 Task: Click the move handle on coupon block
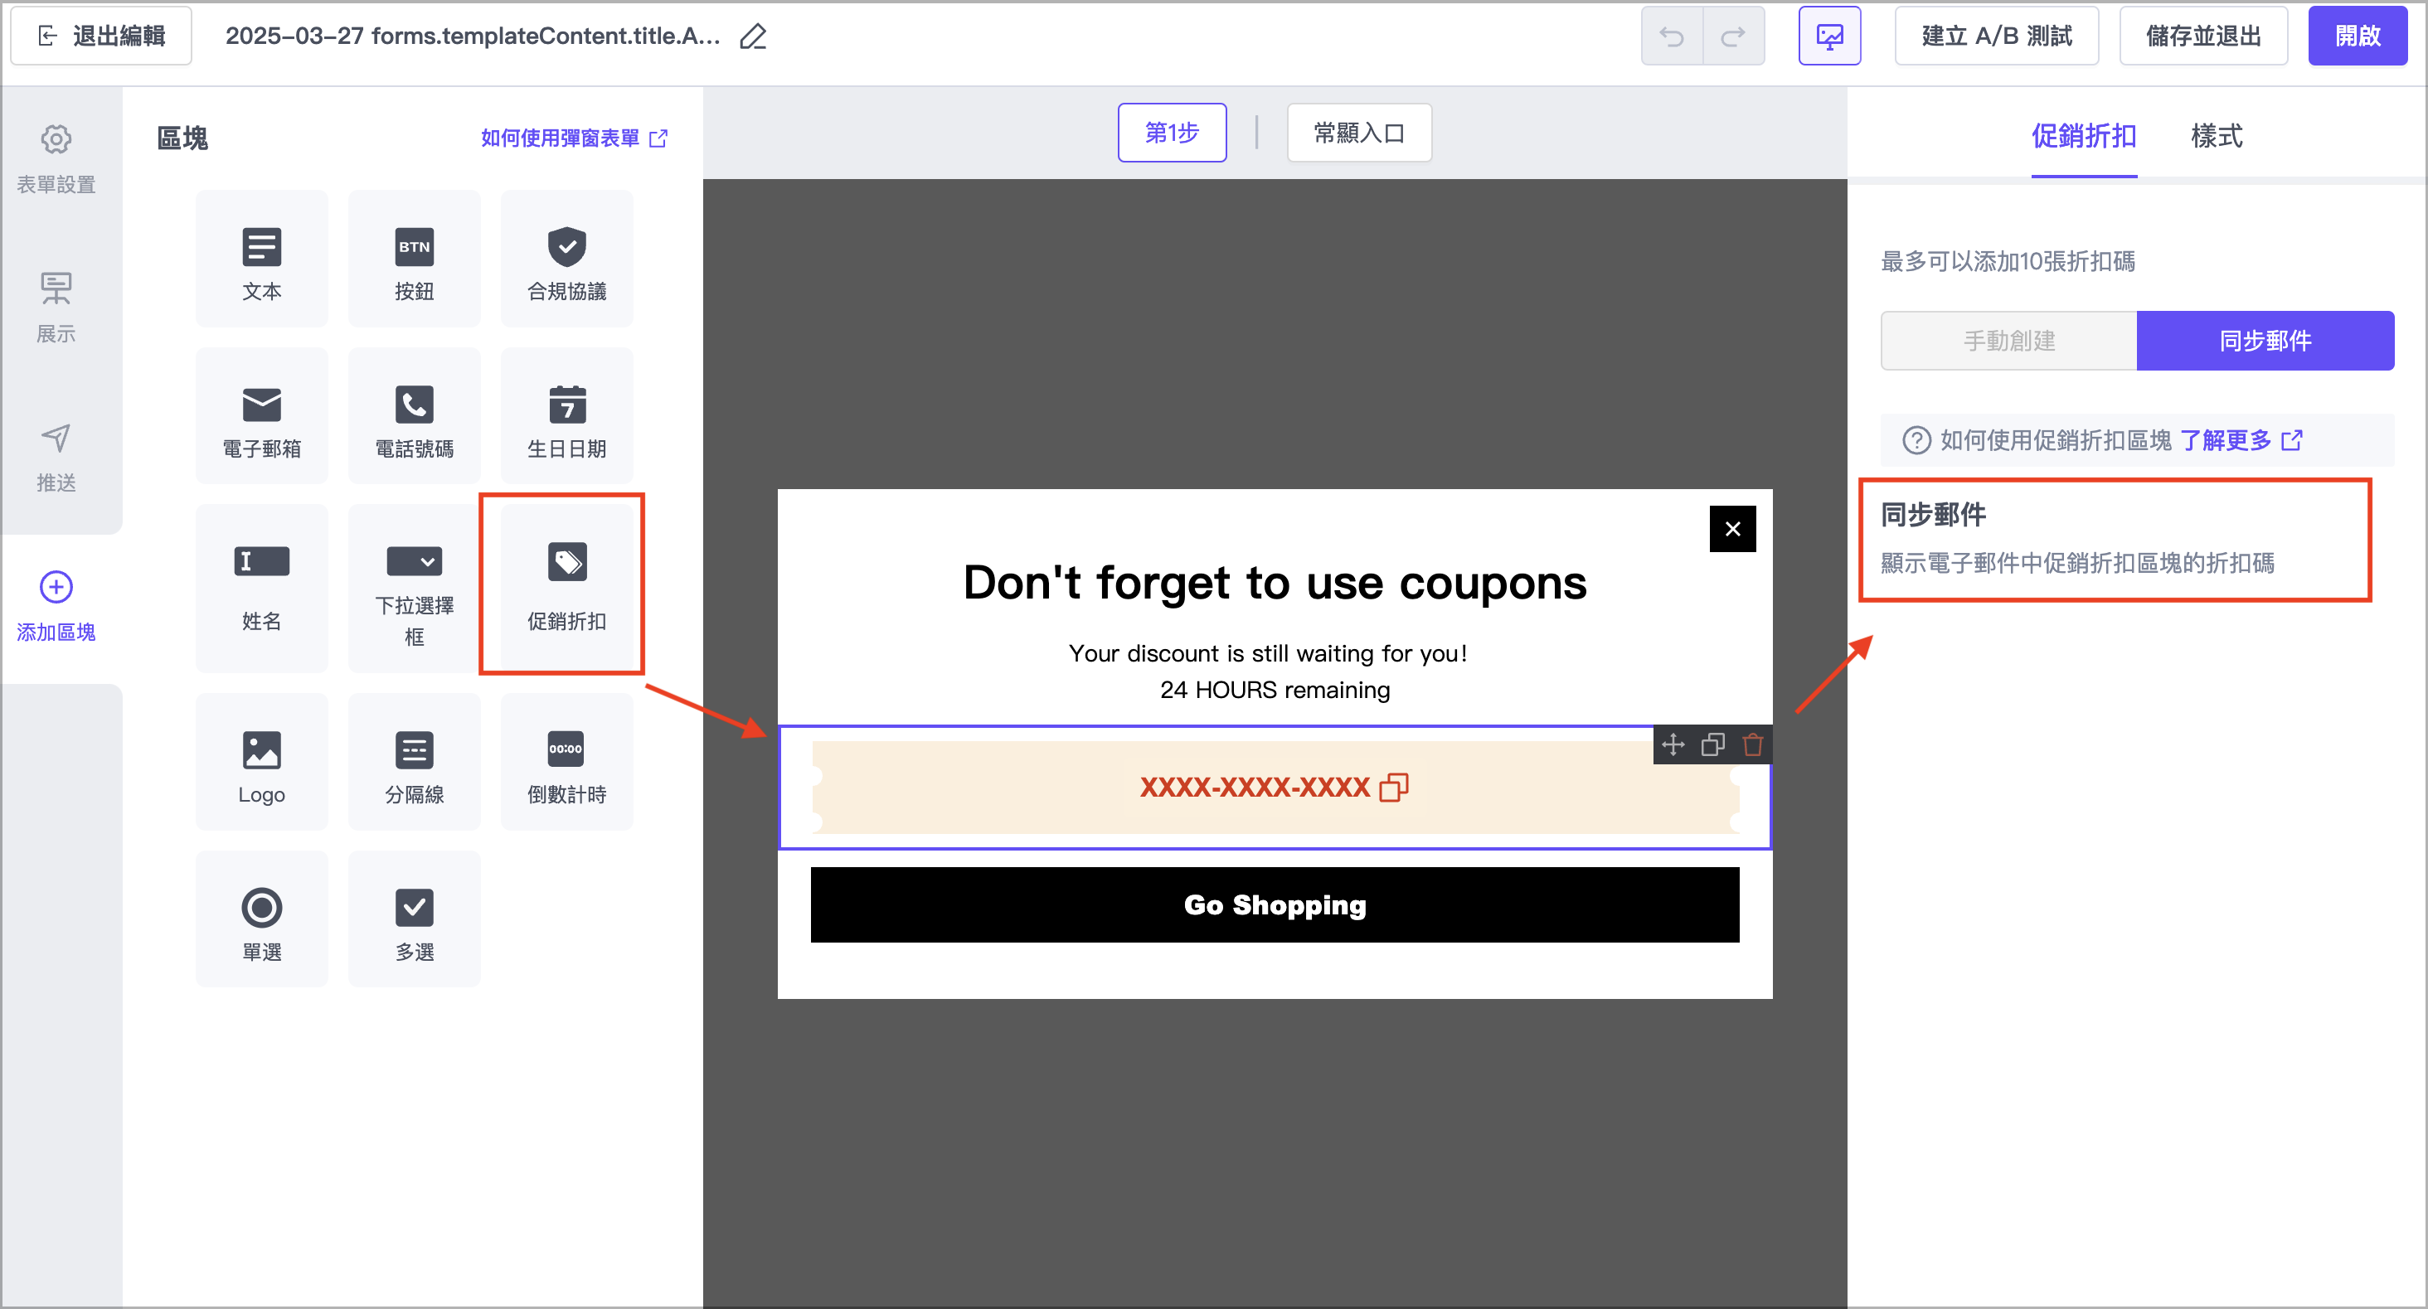pos(1673,744)
